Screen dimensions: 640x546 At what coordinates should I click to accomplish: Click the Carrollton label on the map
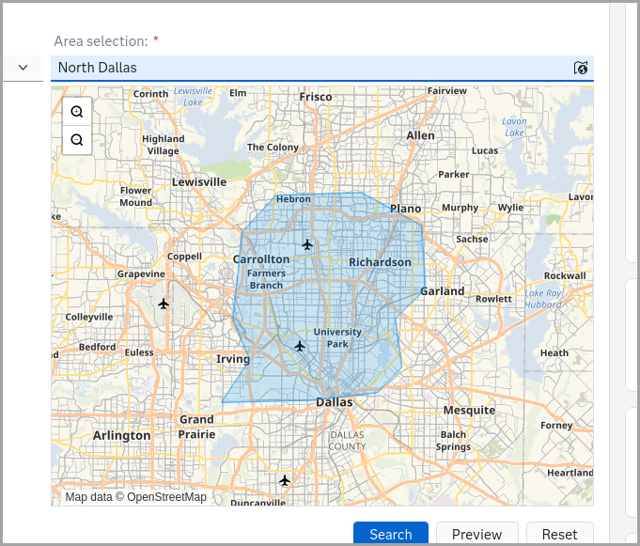(261, 259)
